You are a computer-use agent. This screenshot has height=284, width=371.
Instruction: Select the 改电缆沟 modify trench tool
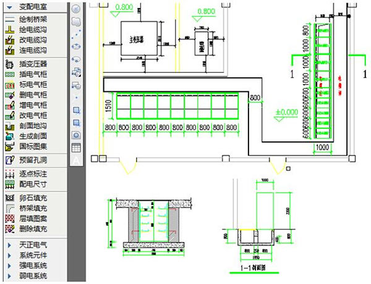pyautogui.click(x=26, y=40)
